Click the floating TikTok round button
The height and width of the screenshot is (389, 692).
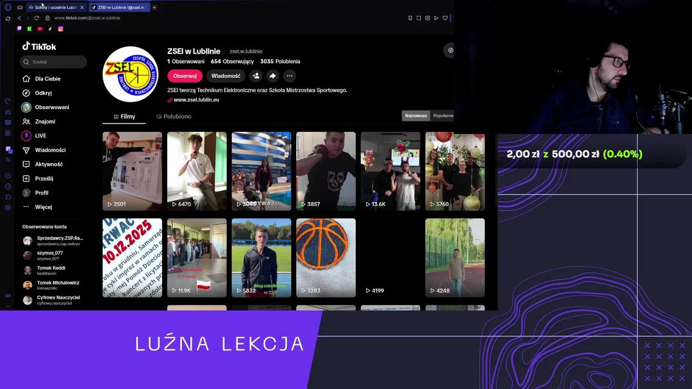pos(450,50)
